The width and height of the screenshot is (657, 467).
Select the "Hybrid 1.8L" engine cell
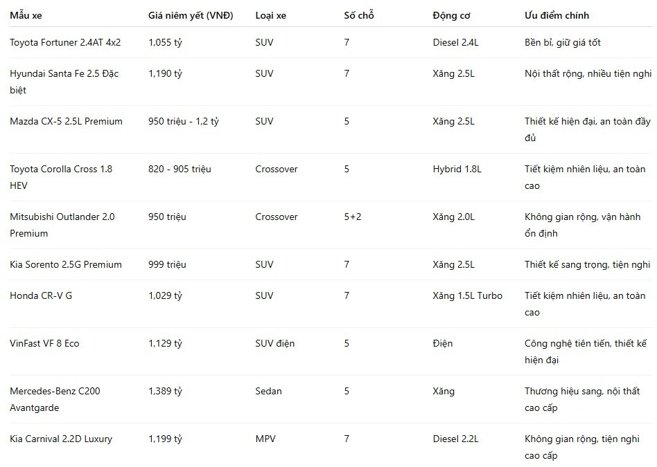457,169
